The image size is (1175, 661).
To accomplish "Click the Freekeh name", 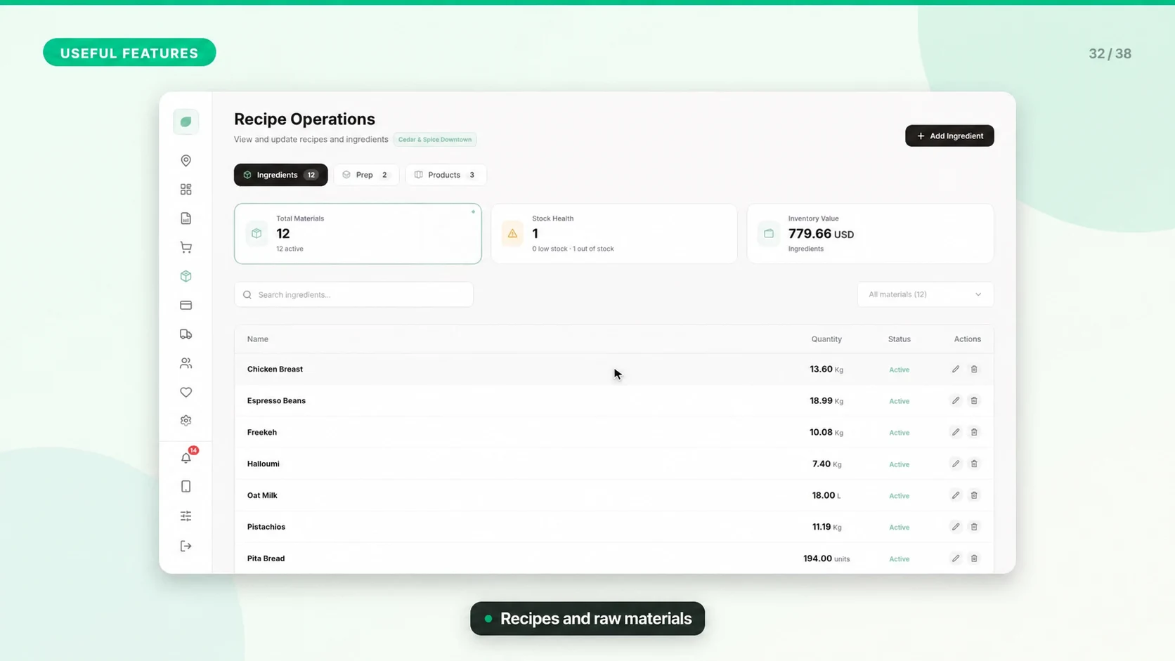I will (x=261, y=432).
